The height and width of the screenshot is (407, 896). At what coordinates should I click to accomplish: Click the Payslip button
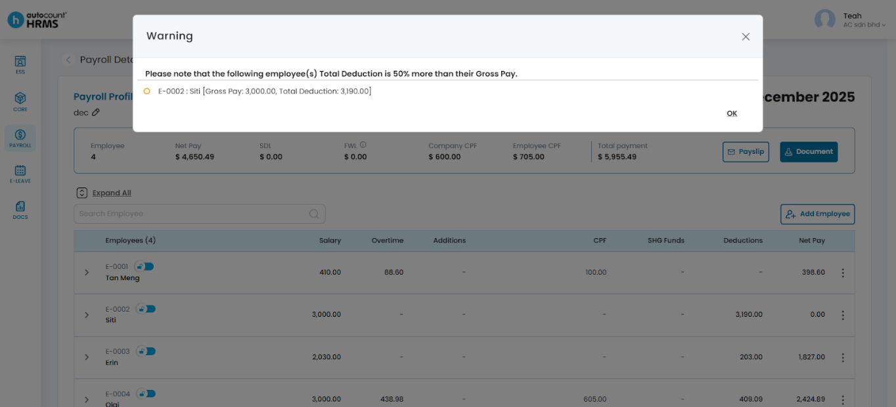point(746,152)
